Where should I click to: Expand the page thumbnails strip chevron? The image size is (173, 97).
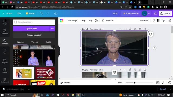pyautogui.click(x=116, y=79)
